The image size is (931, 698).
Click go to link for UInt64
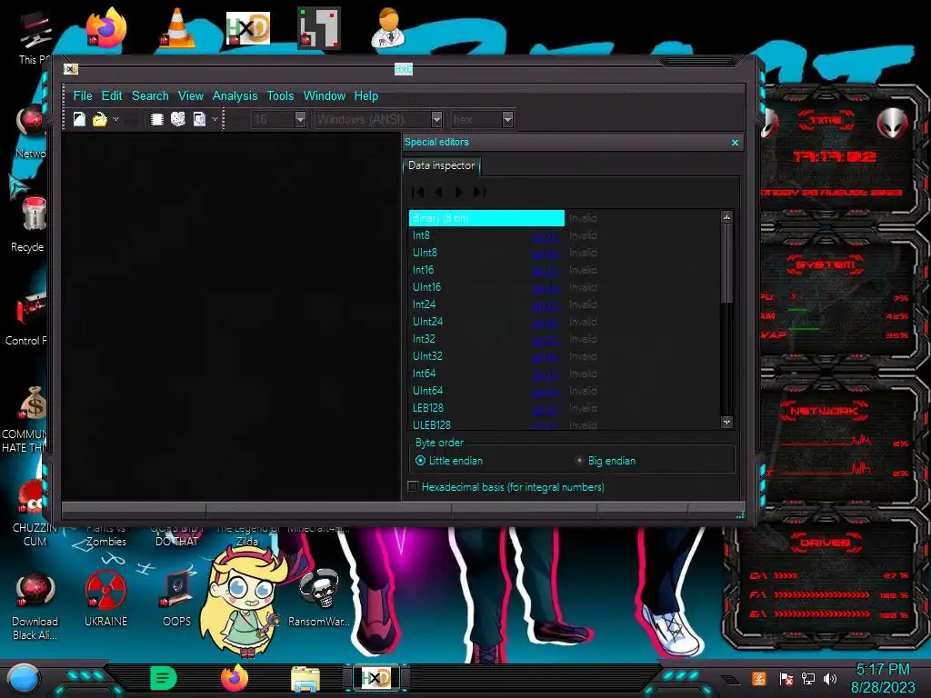click(546, 391)
